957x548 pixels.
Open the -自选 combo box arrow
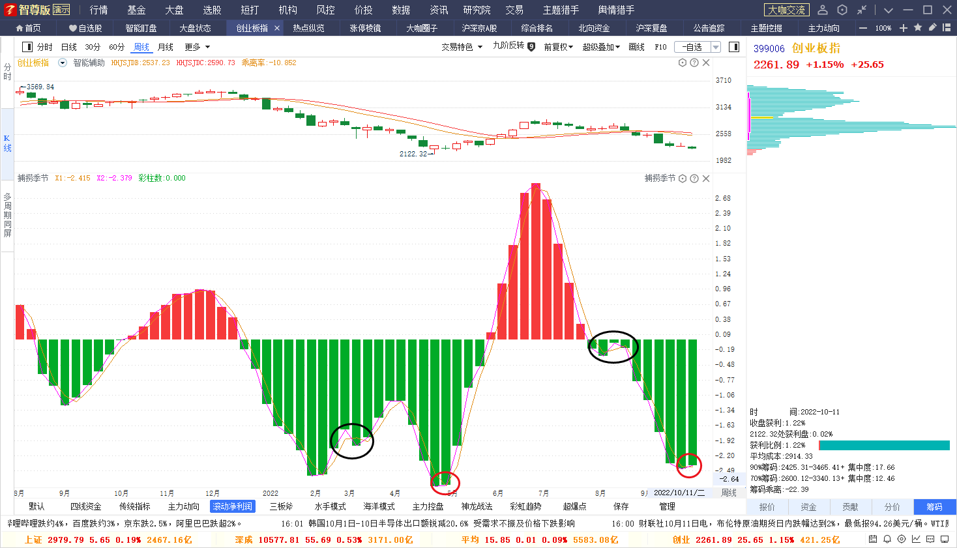tap(716, 47)
